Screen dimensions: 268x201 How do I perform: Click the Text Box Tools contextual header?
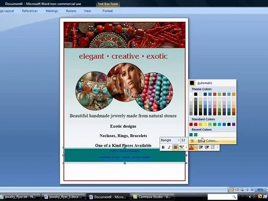[x=108, y=4]
